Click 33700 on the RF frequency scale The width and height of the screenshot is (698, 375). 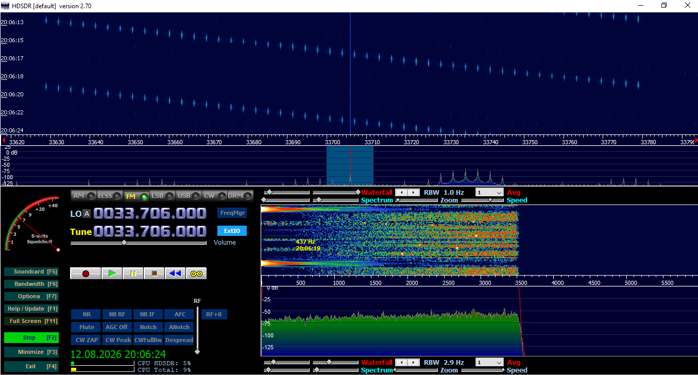pos(332,142)
